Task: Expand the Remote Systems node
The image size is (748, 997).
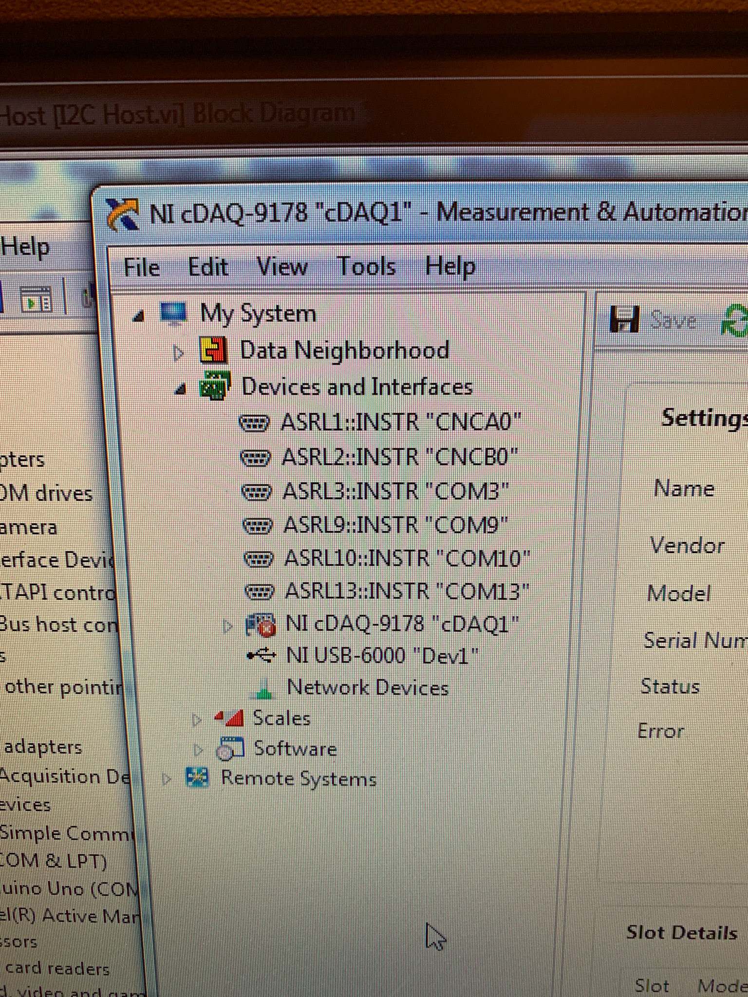Action: (x=167, y=779)
